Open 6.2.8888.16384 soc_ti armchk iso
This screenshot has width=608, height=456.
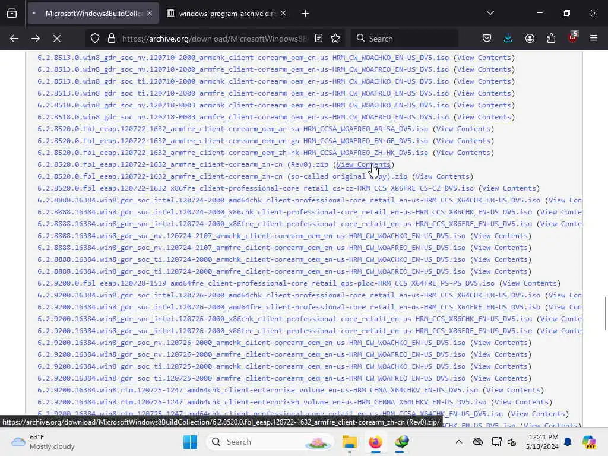[251, 260]
